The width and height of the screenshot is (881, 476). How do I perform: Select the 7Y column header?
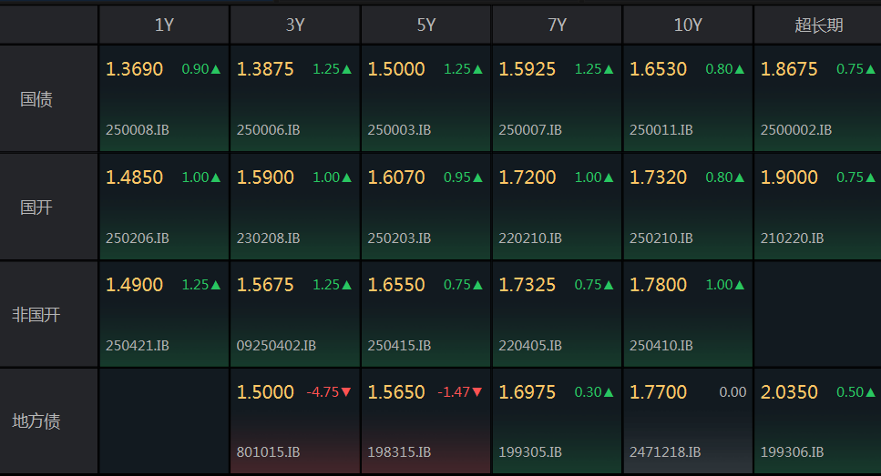[x=557, y=25]
